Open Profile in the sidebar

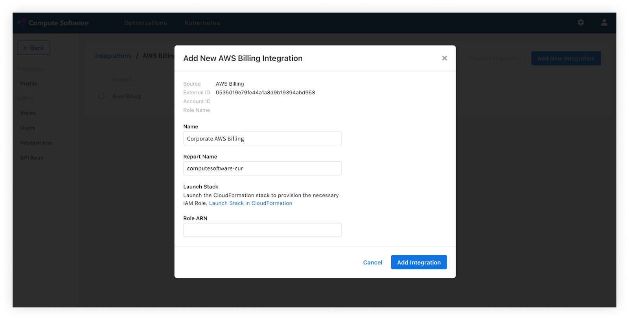click(x=29, y=84)
